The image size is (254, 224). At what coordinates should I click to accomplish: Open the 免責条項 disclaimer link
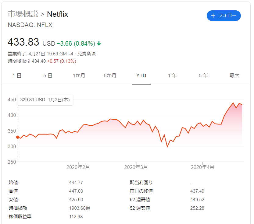point(87,54)
